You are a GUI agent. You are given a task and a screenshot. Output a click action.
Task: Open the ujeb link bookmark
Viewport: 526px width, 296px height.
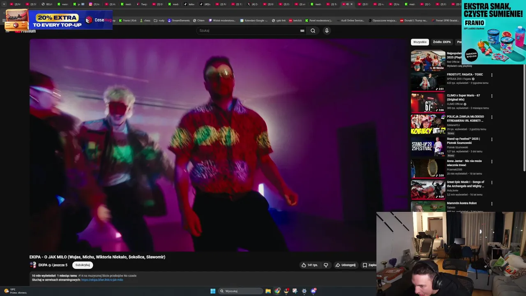[x=279, y=20]
